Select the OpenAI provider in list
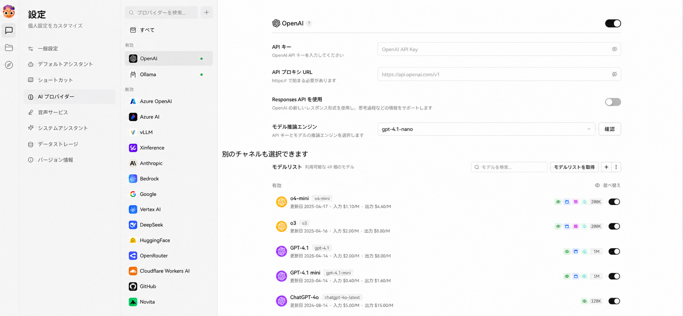Screen dimensions: 683x316 tap(169, 59)
